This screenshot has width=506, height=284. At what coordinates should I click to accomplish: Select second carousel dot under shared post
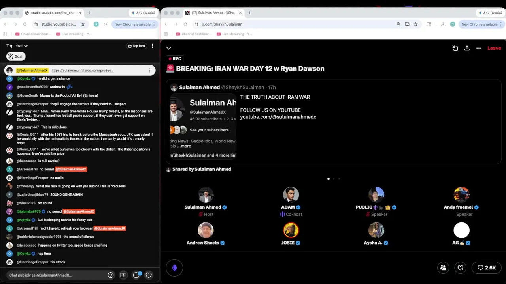coord(334,179)
